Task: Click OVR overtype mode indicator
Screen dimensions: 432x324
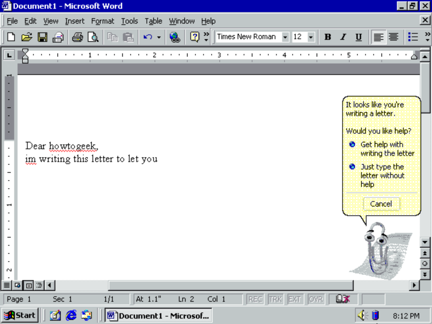Action: [316, 299]
